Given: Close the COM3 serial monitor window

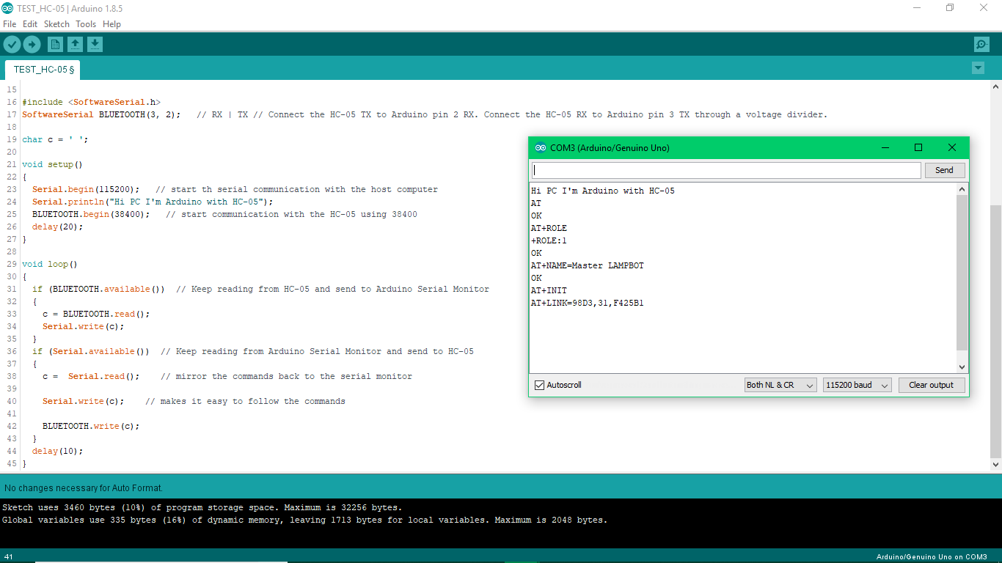Looking at the screenshot, I should point(952,147).
